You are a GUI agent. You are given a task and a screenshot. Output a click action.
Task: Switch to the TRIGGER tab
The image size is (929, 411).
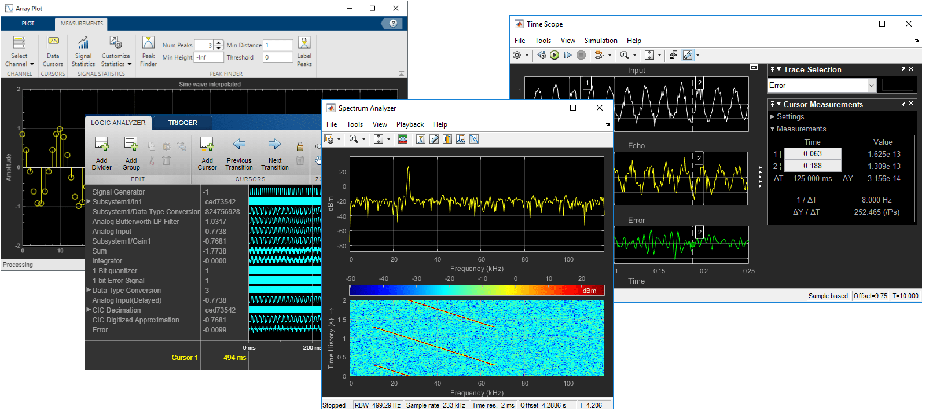pos(182,123)
